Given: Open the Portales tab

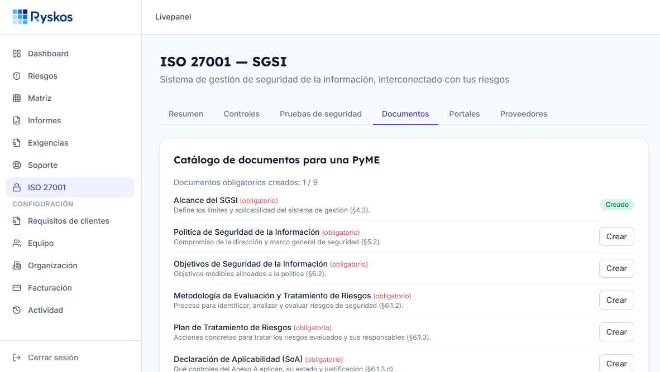Looking at the screenshot, I should pyautogui.click(x=464, y=114).
